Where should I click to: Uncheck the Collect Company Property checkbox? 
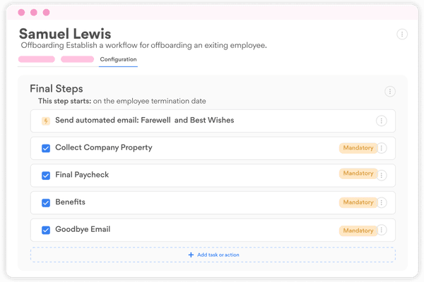point(46,148)
